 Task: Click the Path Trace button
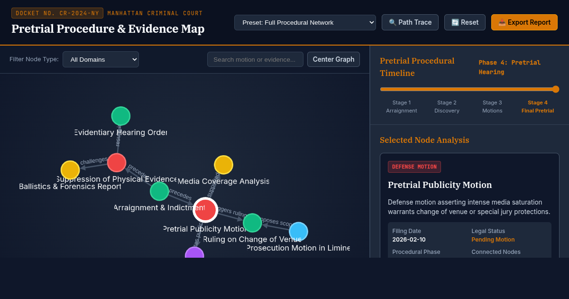pyautogui.click(x=410, y=22)
